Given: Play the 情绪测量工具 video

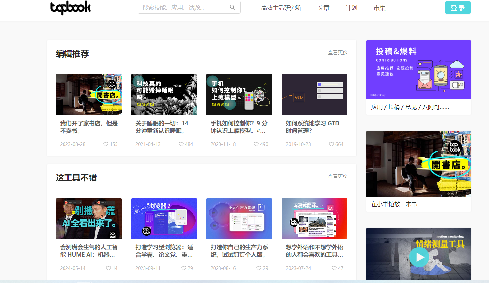Looking at the screenshot, I should pyautogui.click(x=419, y=257).
